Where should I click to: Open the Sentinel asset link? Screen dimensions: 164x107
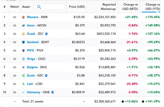(33, 42)
